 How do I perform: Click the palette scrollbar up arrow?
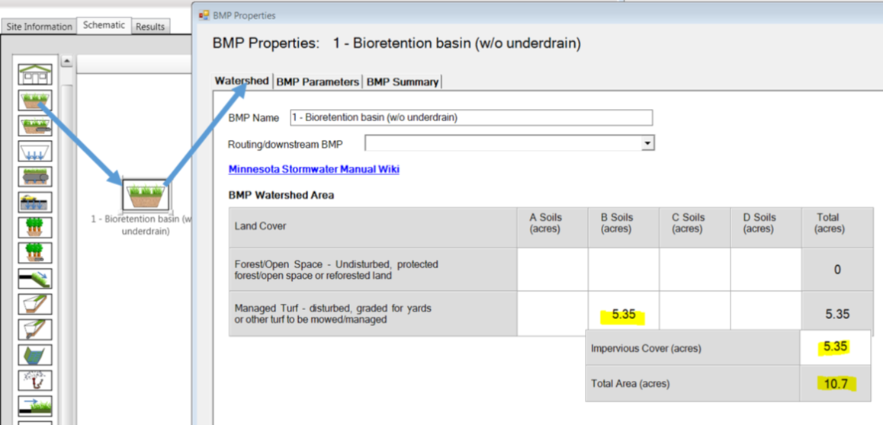66,62
